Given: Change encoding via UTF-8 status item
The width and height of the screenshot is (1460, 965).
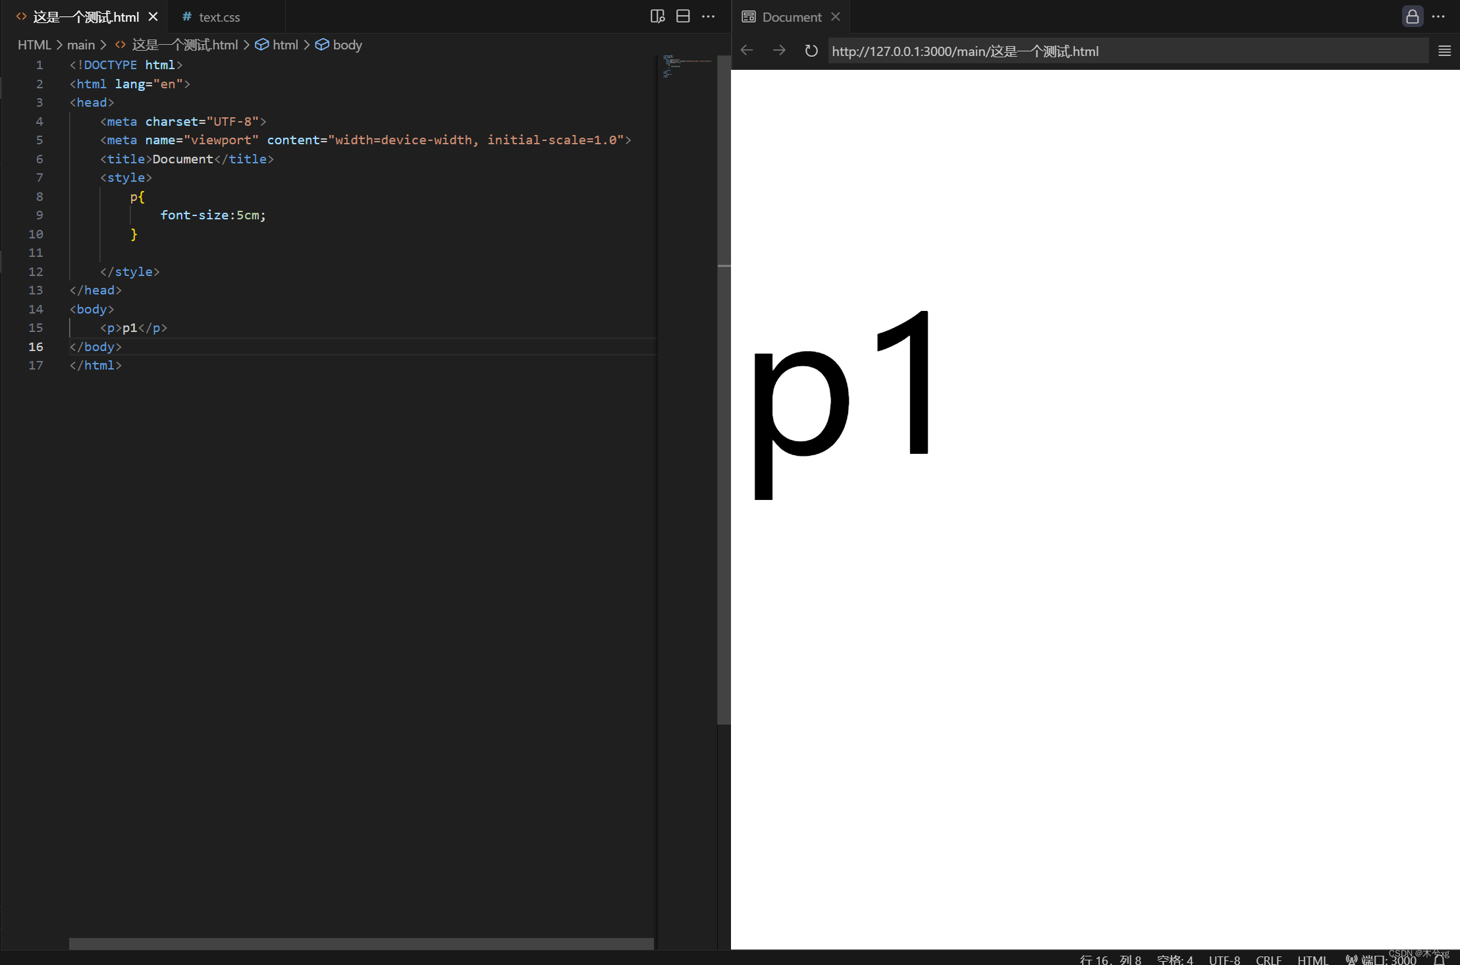Looking at the screenshot, I should [1224, 959].
